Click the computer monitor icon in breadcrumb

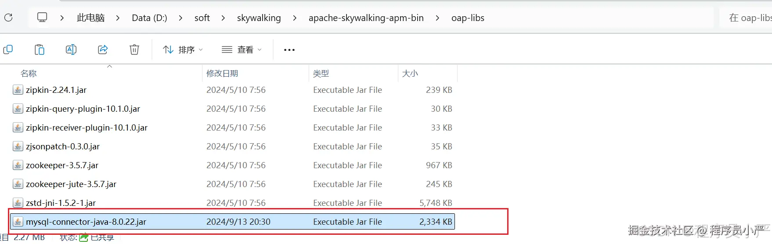[42, 18]
